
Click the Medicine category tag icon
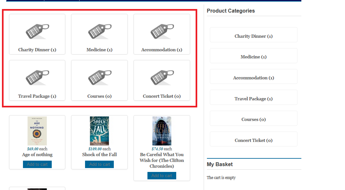[x=100, y=31]
